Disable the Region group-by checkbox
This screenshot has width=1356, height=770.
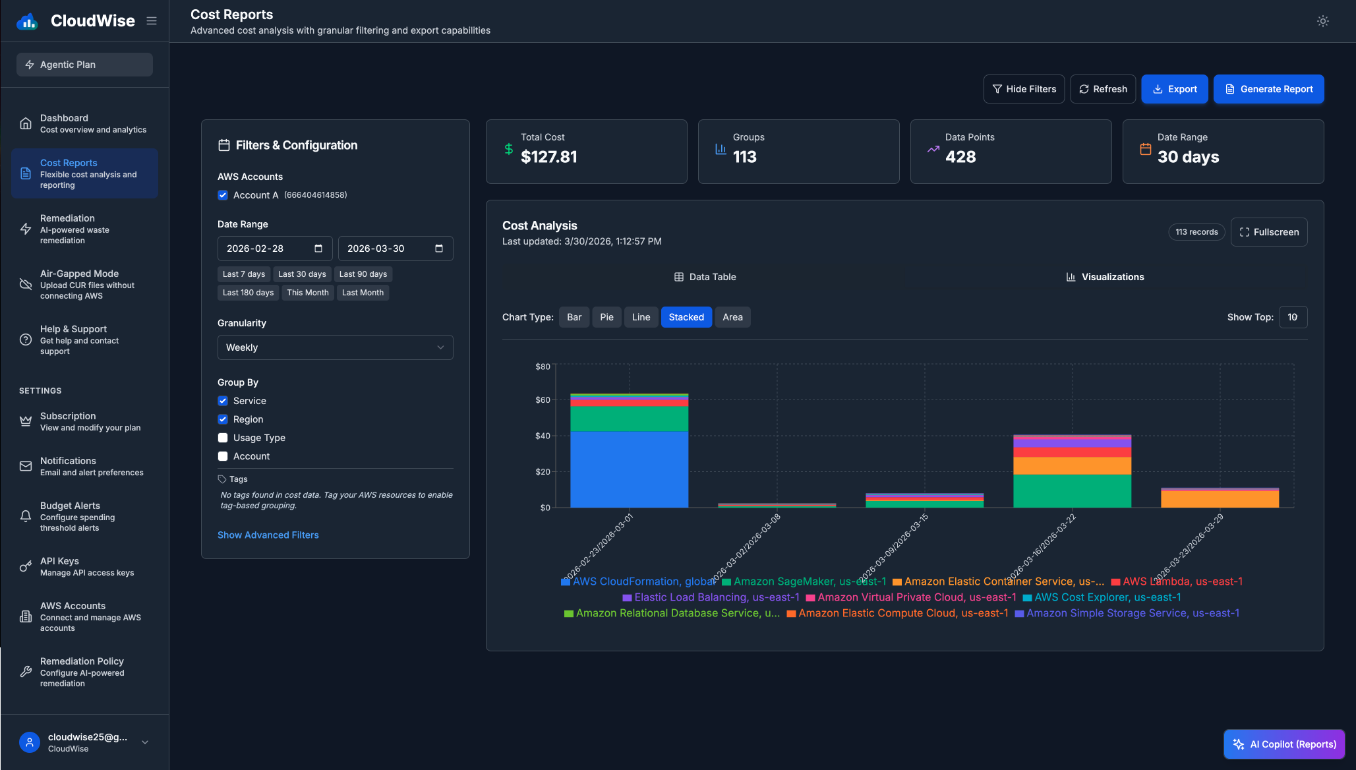[223, 419]
